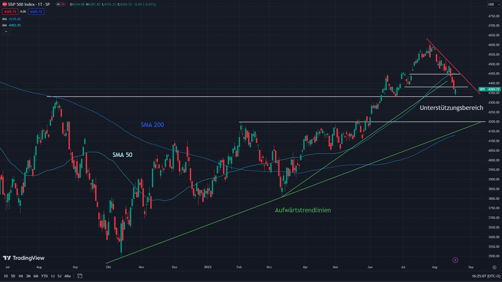Select the MA 4129.65 indicator legend

click(12, 19)
